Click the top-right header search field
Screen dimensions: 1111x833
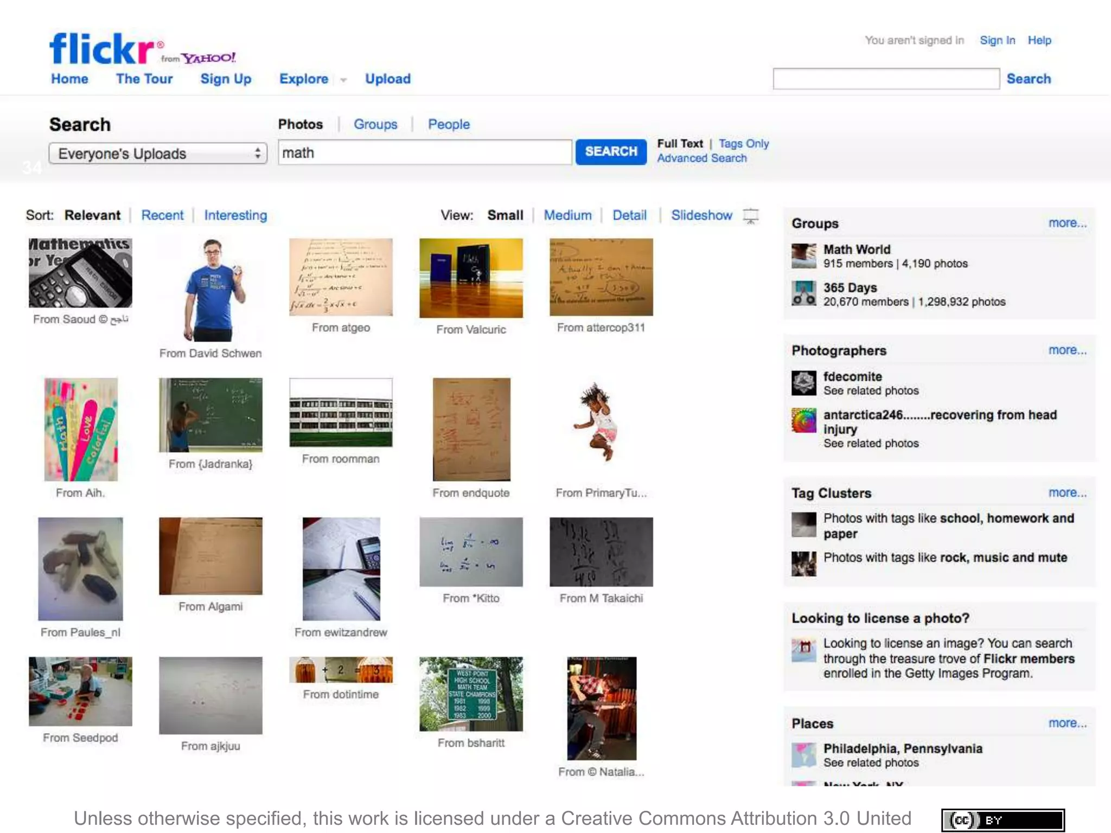[x=886, y=79]
